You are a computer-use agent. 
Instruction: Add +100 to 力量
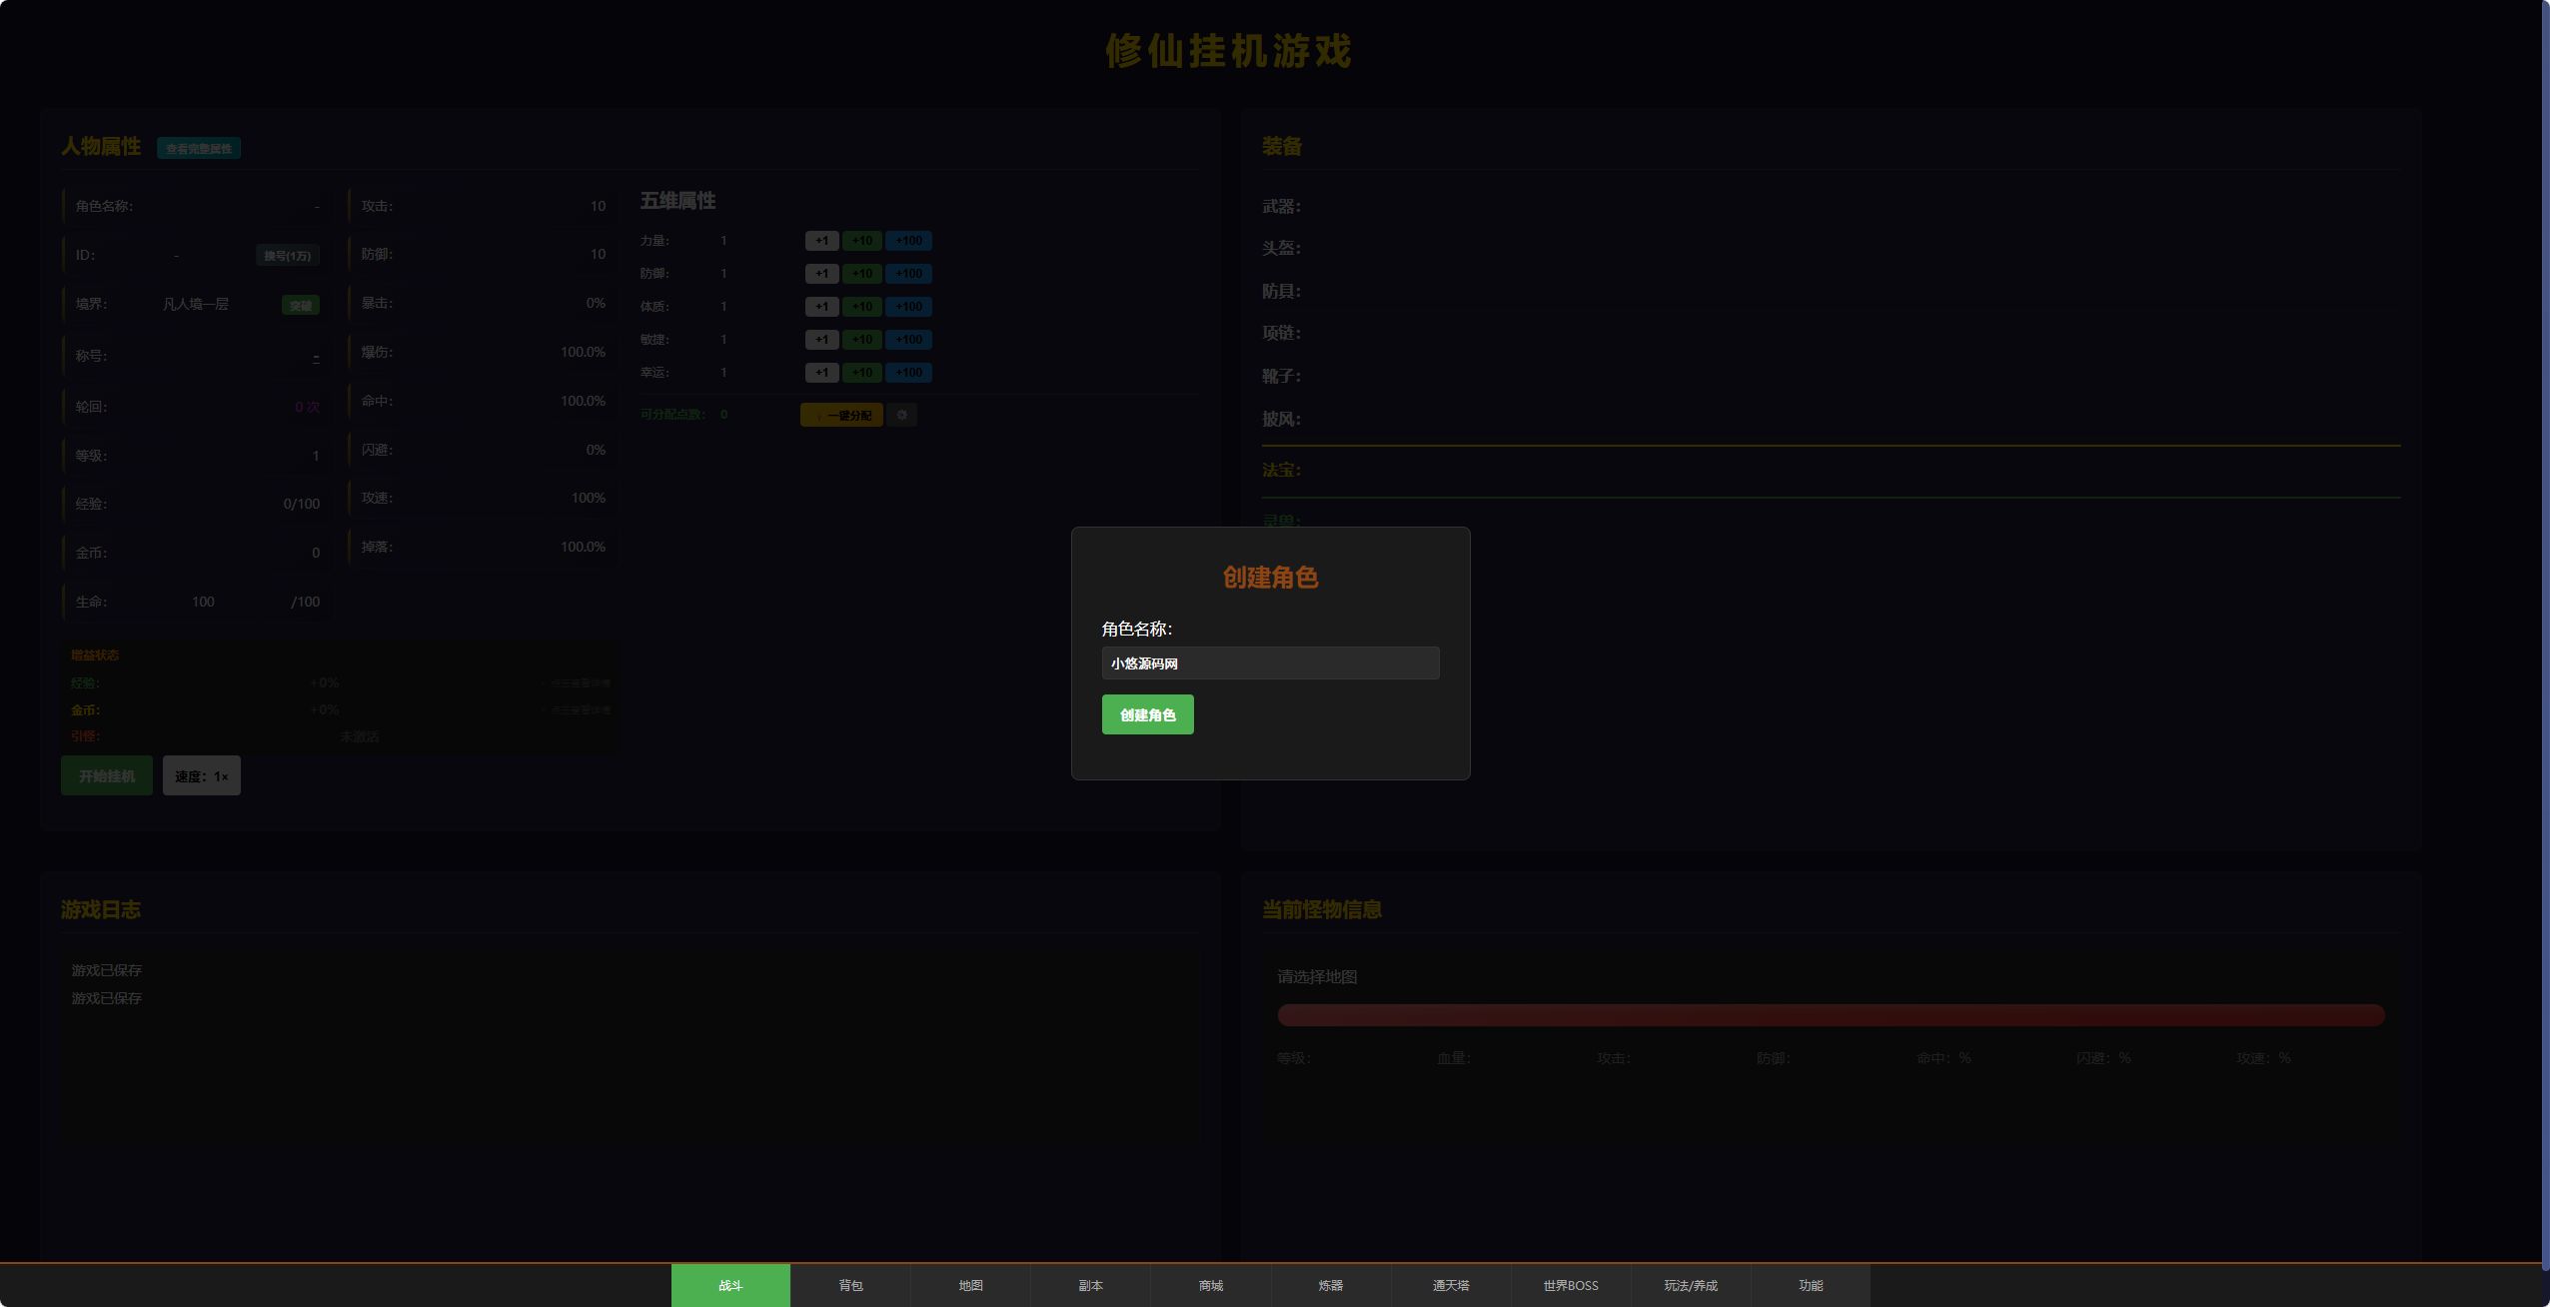[908, 241]
